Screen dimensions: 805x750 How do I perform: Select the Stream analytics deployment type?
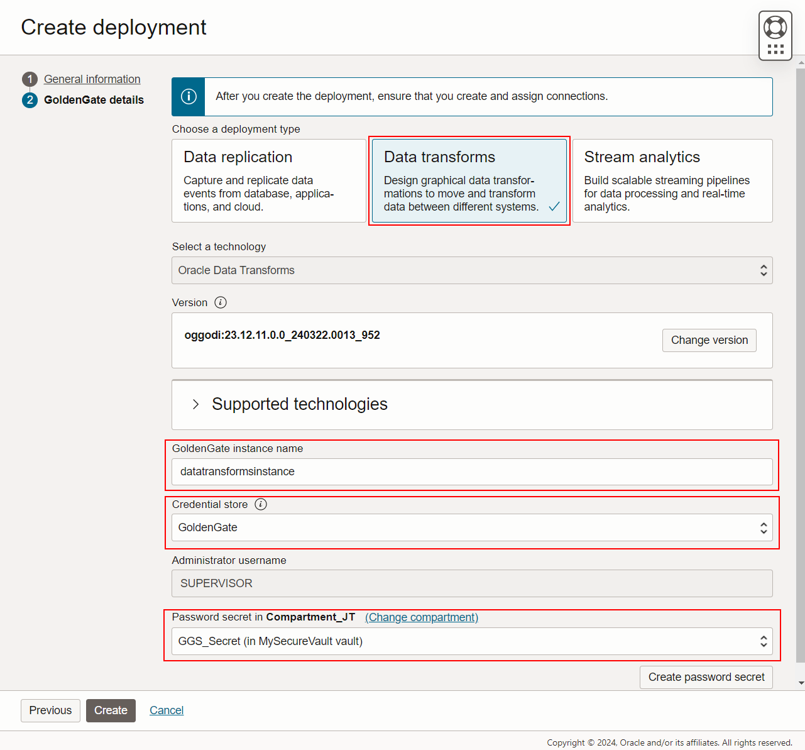coord(672,181)
